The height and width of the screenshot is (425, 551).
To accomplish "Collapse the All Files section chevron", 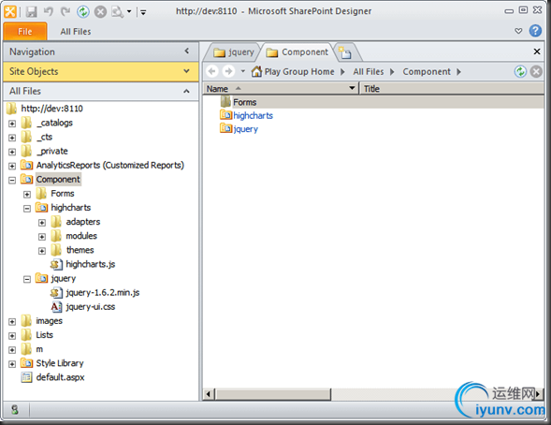I will point(186,92).
